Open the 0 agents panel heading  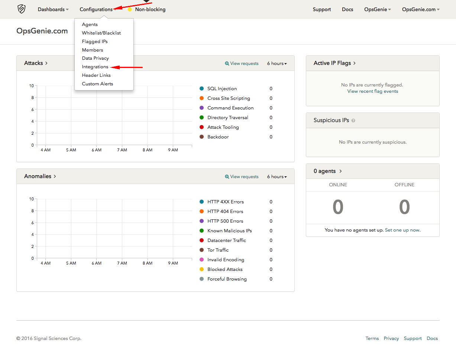tap(327, 171)
